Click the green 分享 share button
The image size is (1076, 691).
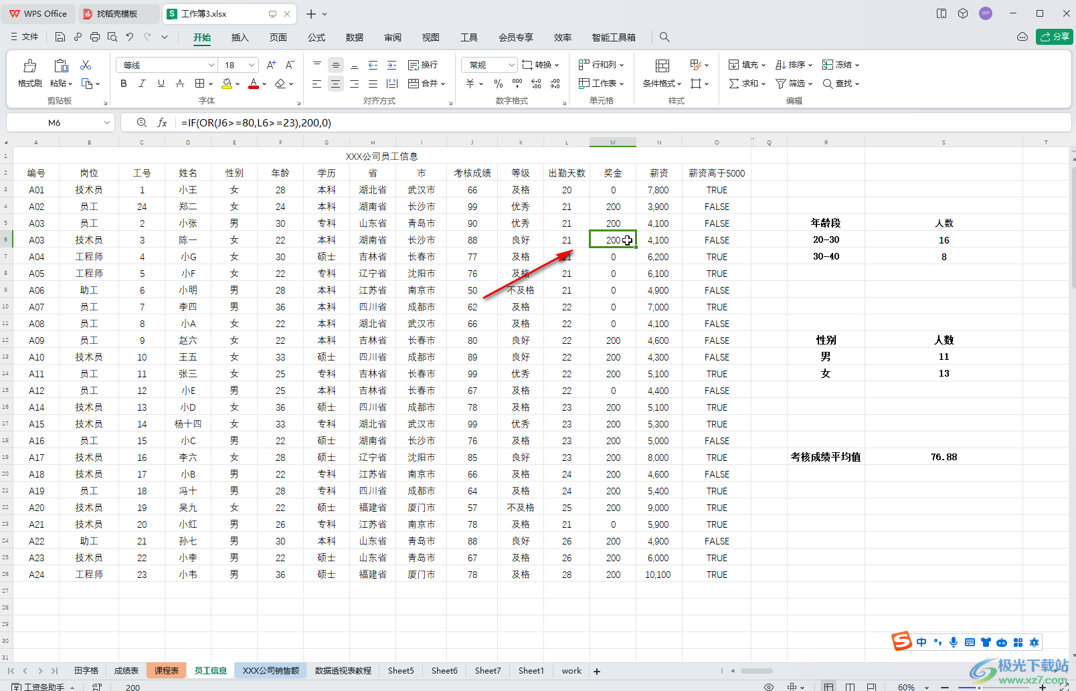click(x=1054, y=37)
